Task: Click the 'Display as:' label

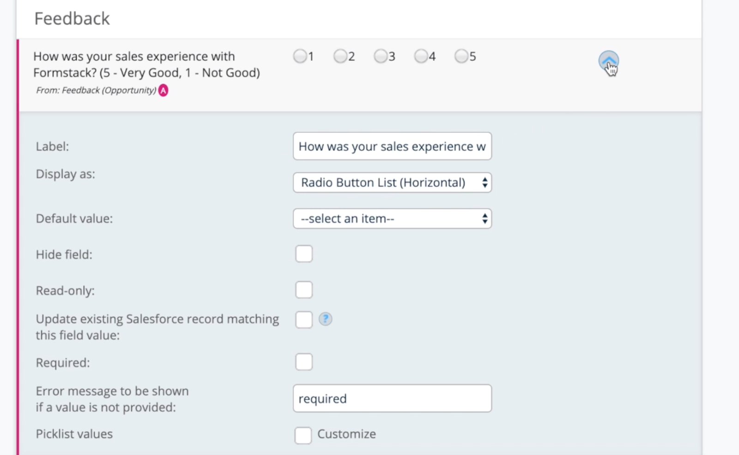Action: point(66,174)
